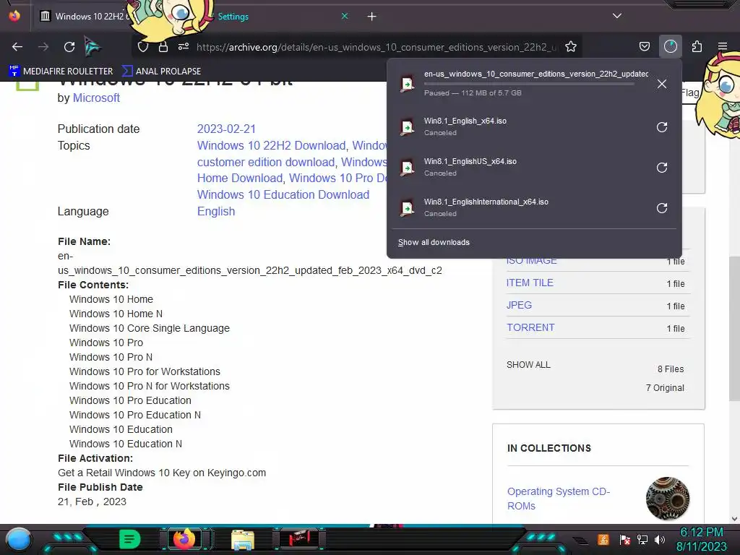Open Windows 10 Education Download topic
This screenshot has width=740, height=555.
click(283, 194)
